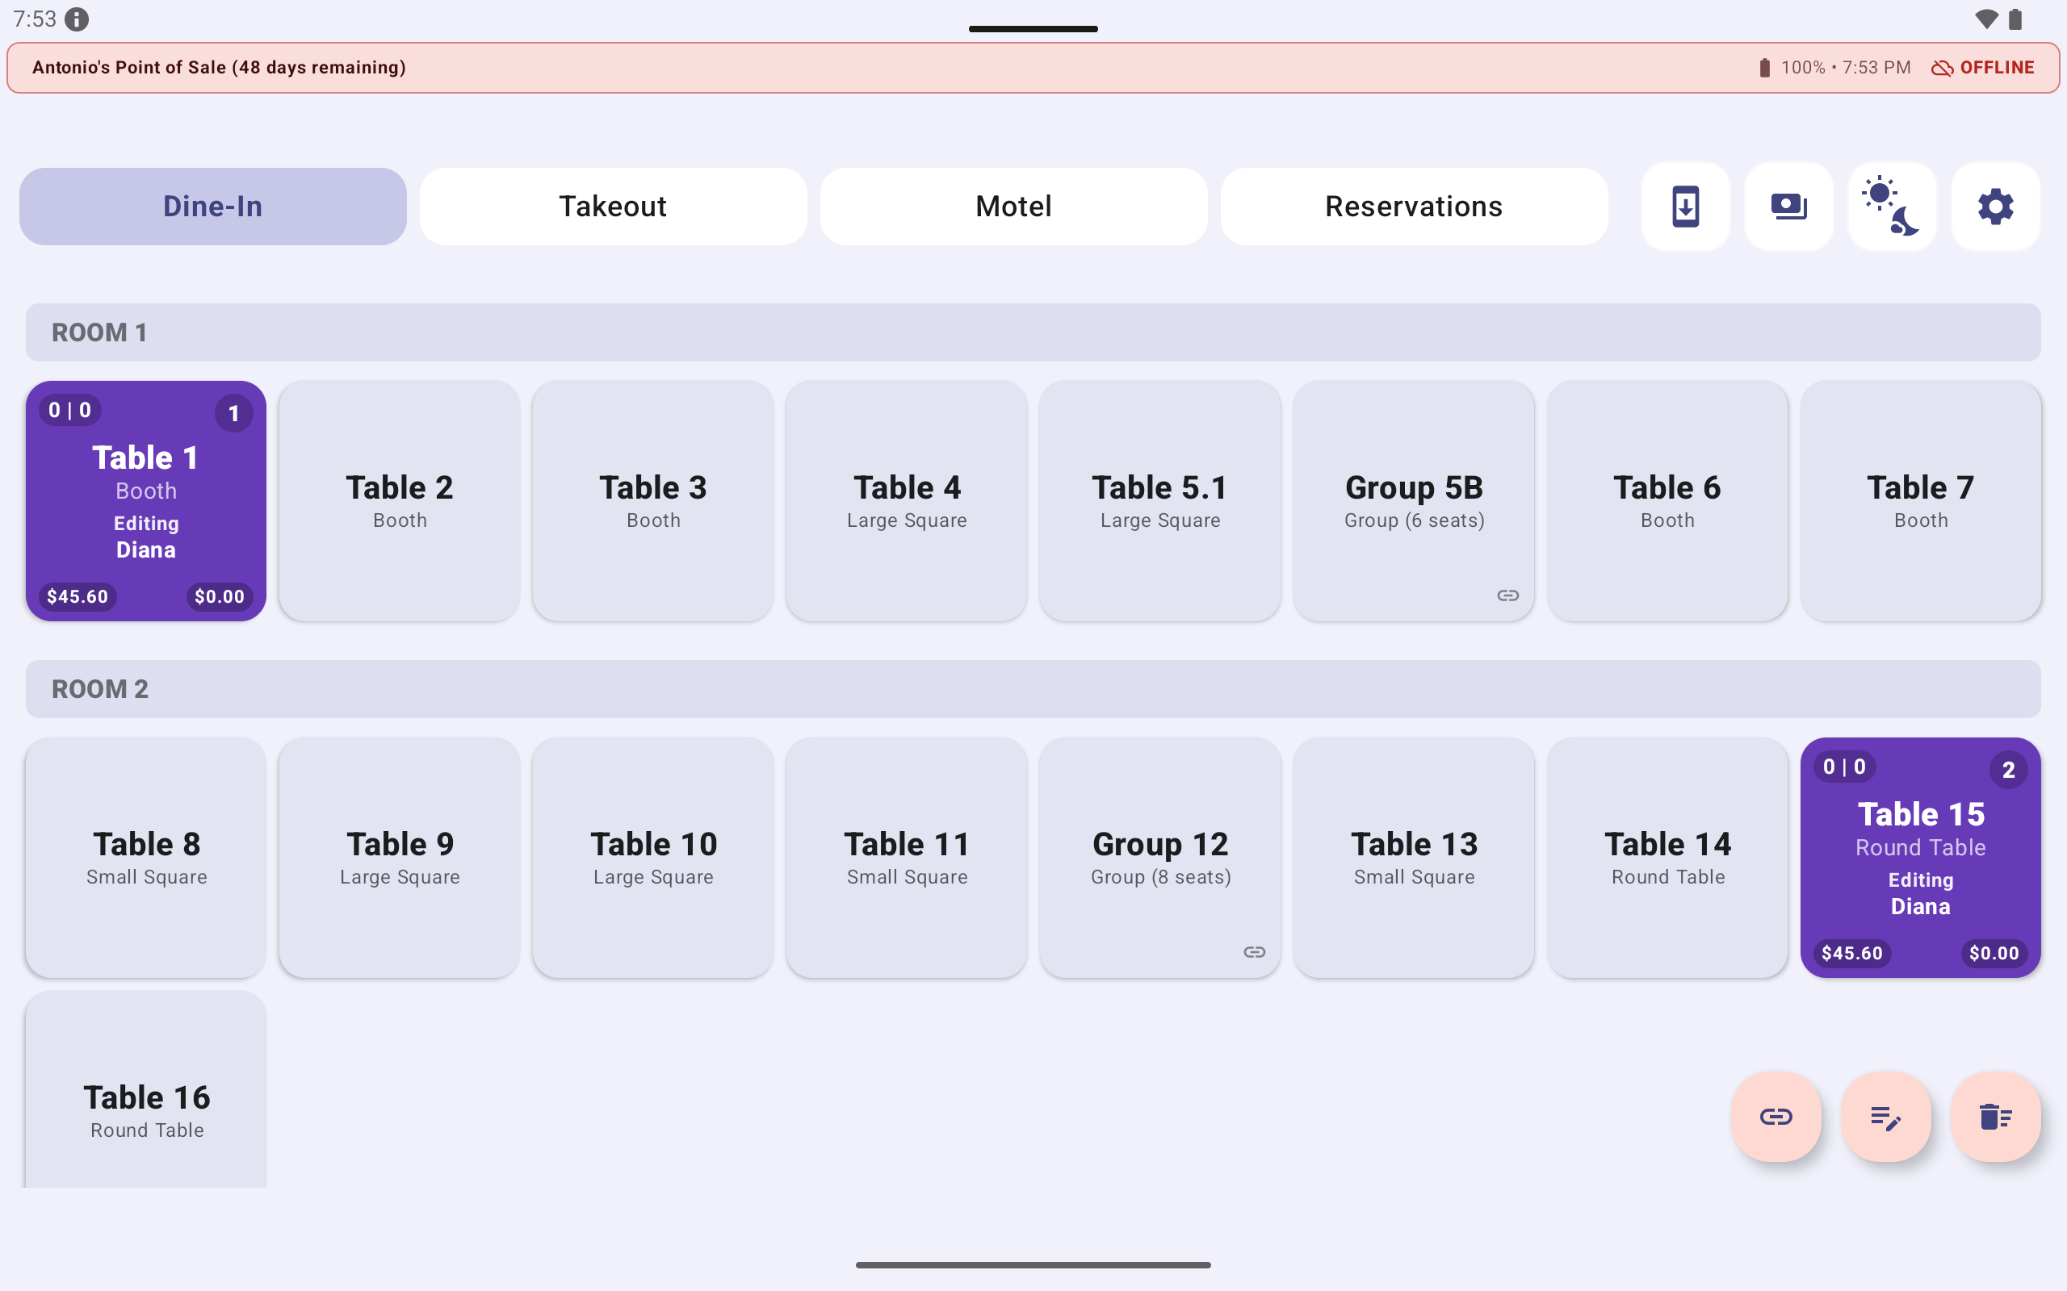The height and width of the screenshot is (1291, 2067).
Task: Open Table 11 Small Square
Action: pyautogui.click(x=907, y=857)
